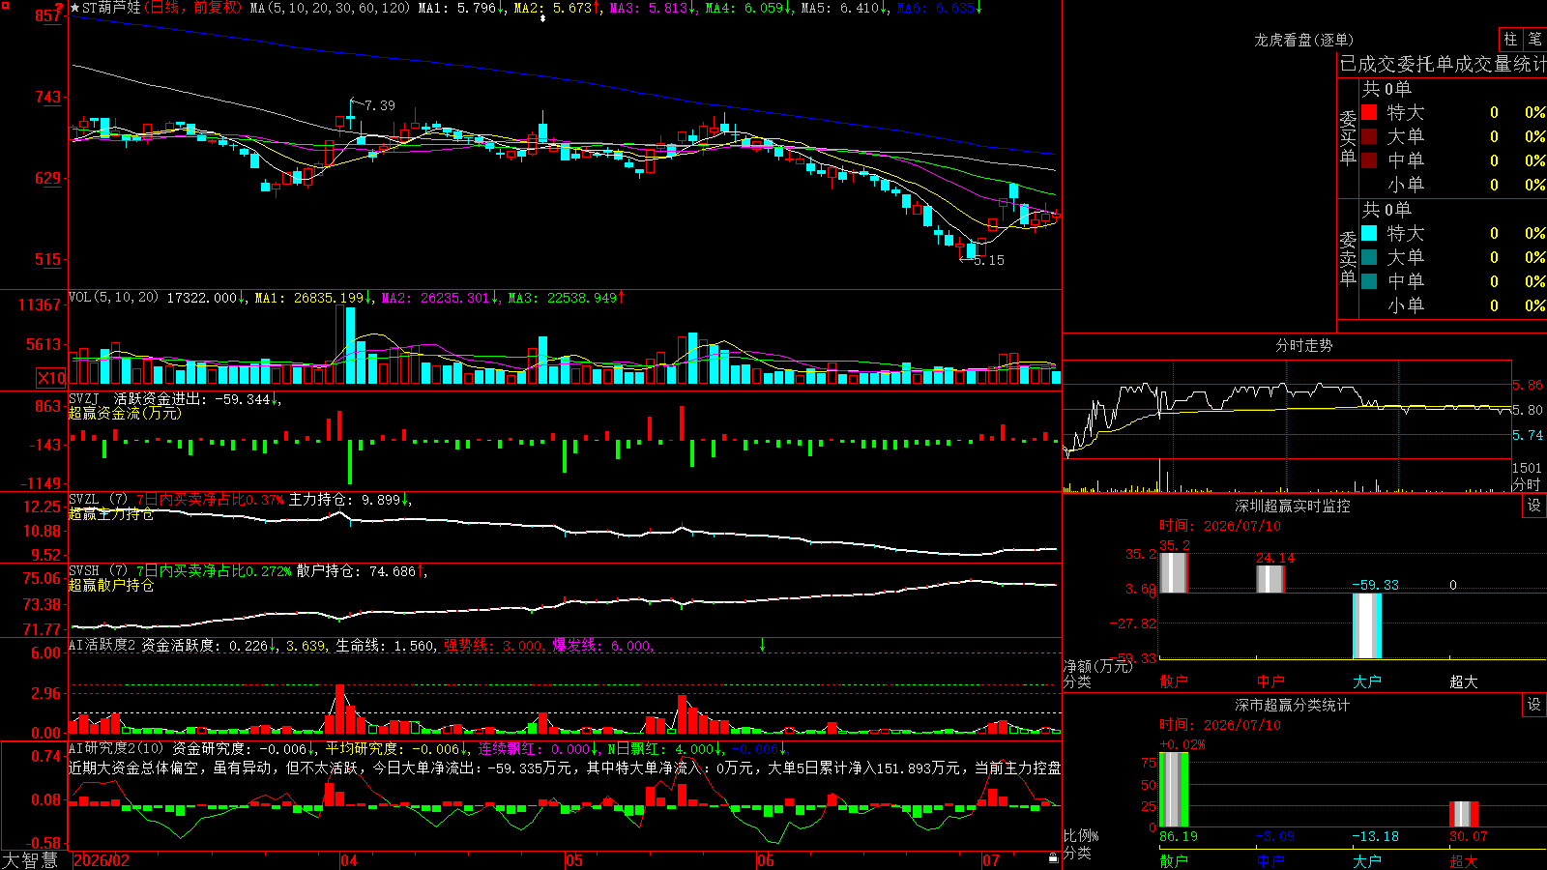
Task: Click the stock name ST葫芦娃
Action: pos(111,8)
